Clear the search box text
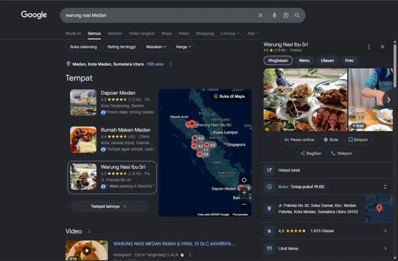This screenshot has width=398, height=261. (260, 16)
